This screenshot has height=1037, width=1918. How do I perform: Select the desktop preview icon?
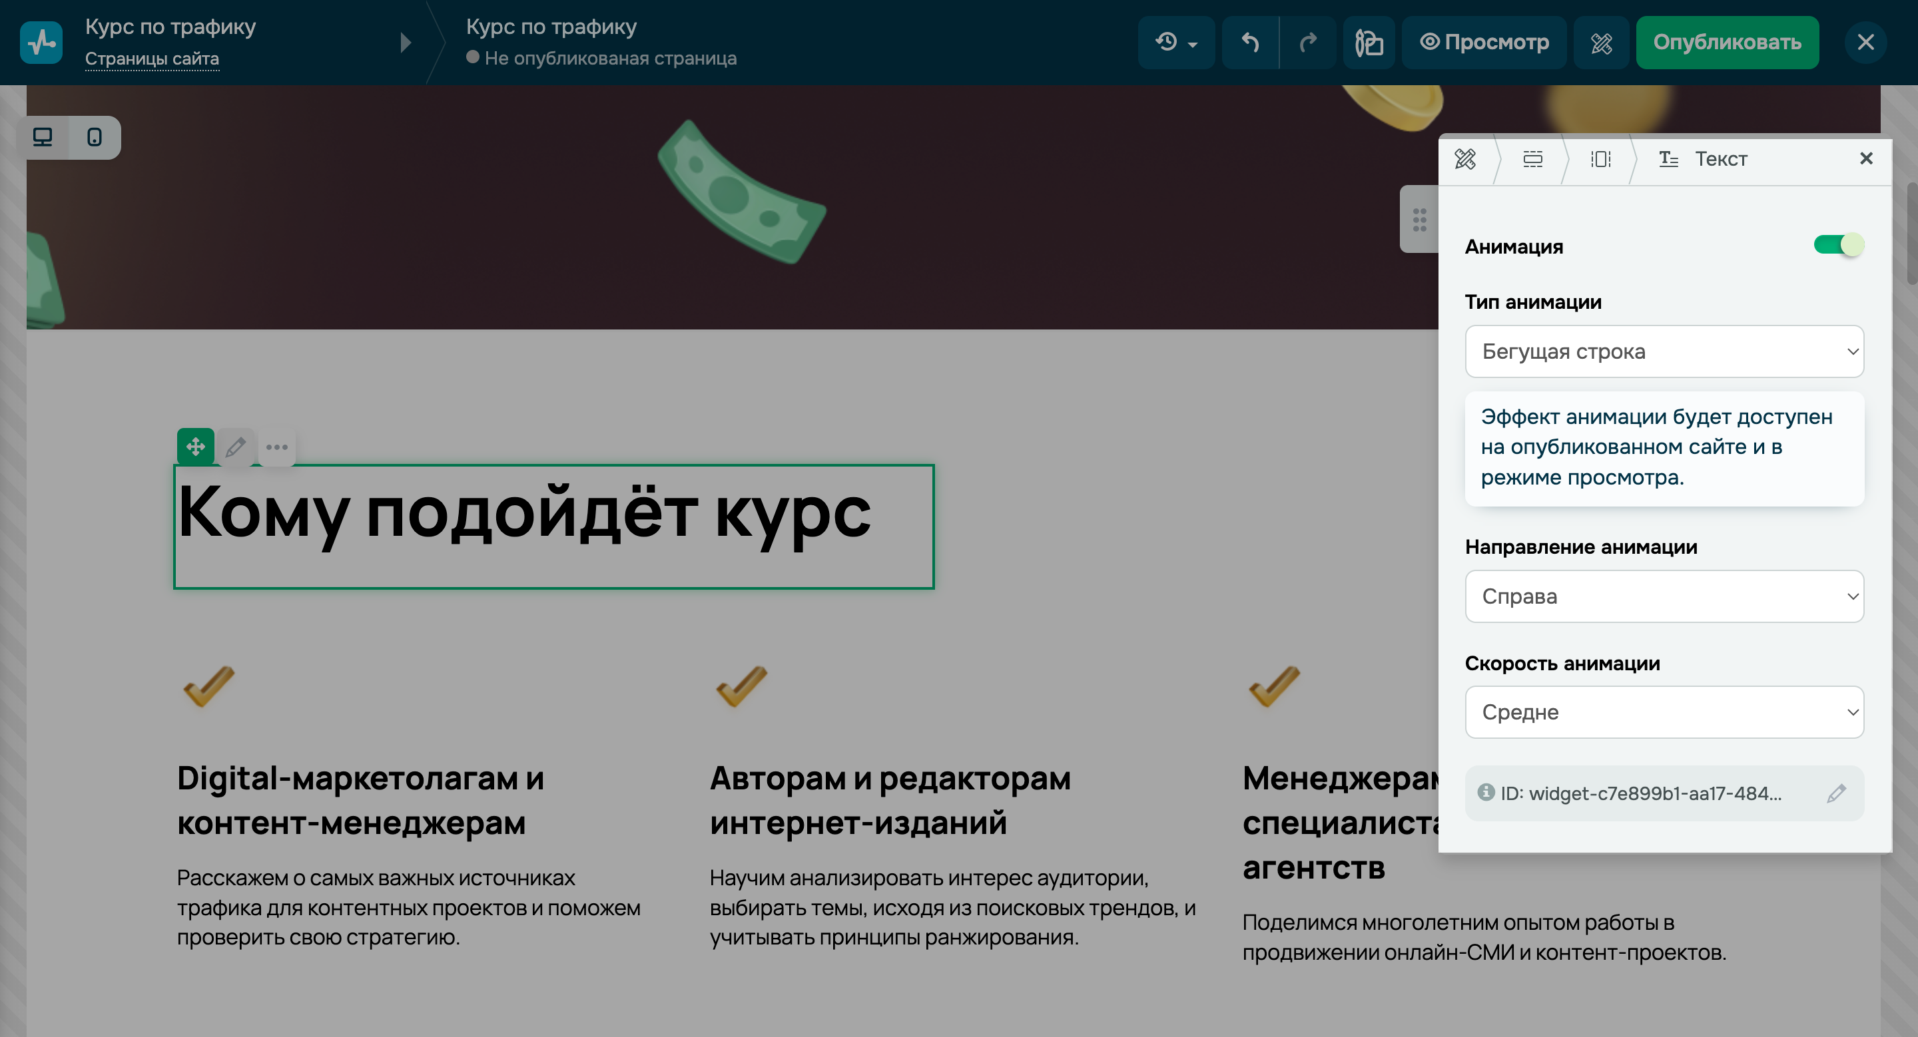click(43, 137)
